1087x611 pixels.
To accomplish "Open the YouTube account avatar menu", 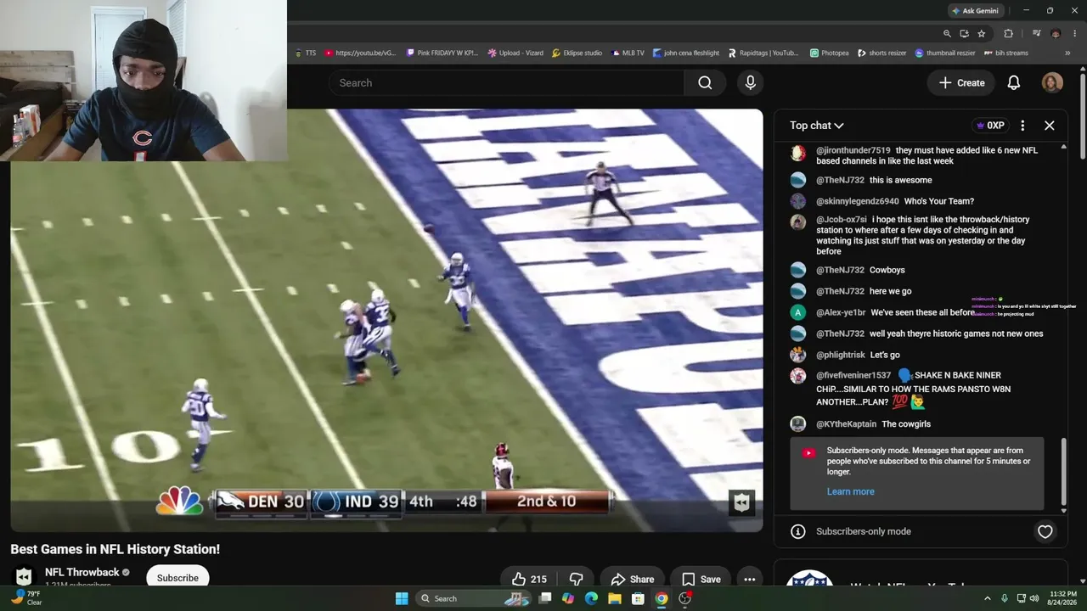I will [x=1052, y=82].
